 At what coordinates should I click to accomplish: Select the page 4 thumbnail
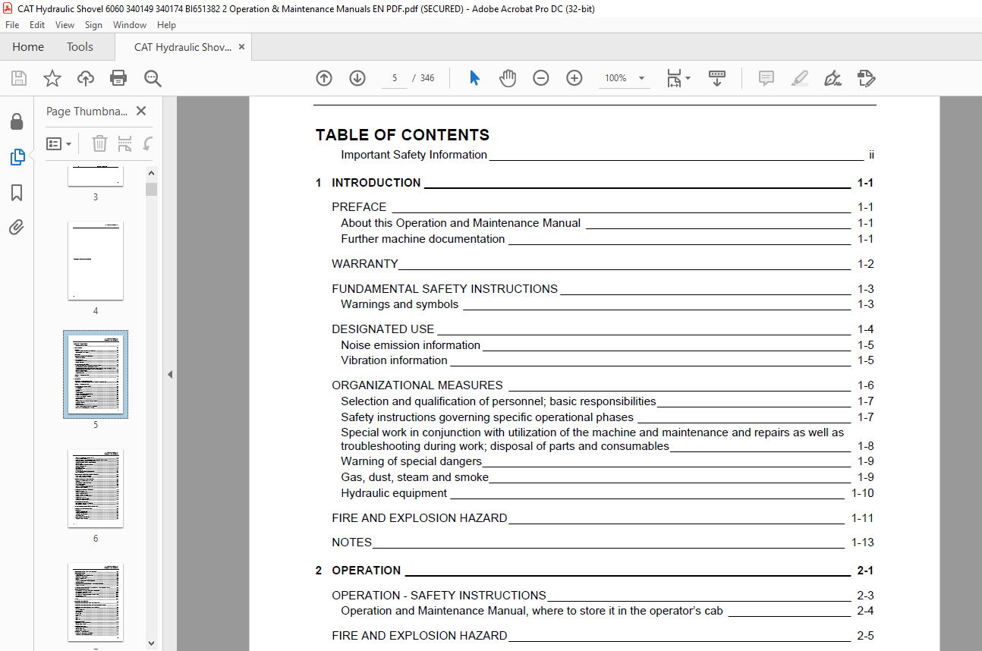pos(96,260)
